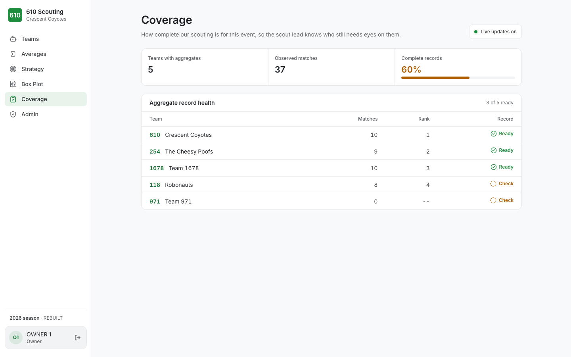The image size is (571, 357).
Task: Click Teams with aggregates card
Action: (205, 67)
